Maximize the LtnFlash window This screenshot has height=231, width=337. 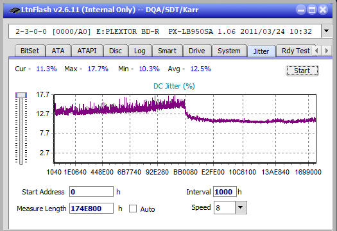(312, 10)
